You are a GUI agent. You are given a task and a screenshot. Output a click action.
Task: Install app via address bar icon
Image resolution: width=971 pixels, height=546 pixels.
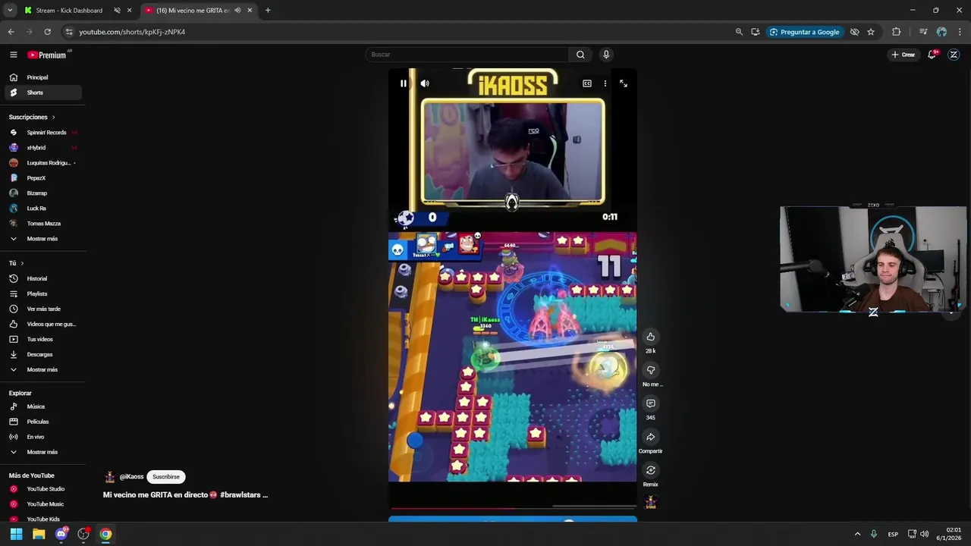[755, 32]
